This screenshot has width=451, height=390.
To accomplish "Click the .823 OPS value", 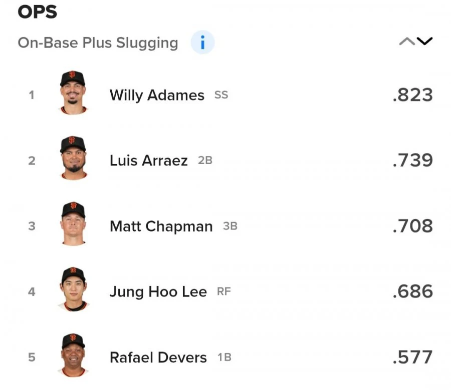I will [x=412, y=95].
